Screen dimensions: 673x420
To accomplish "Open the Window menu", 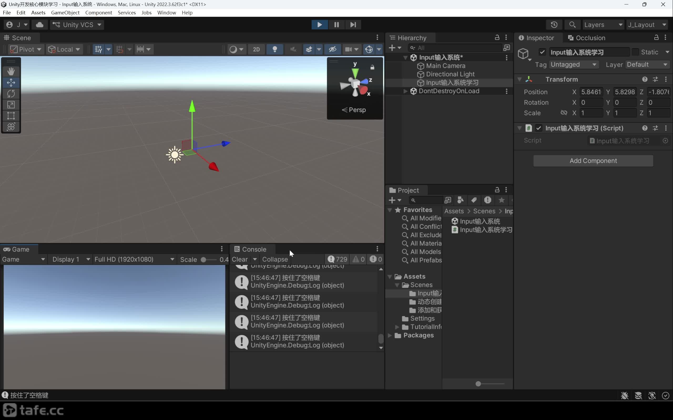I will 167,13.
